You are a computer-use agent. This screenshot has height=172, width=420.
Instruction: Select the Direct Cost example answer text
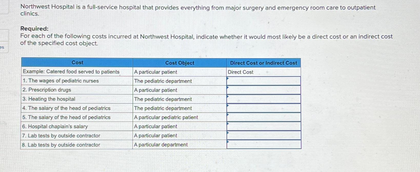tap(240, 72)
